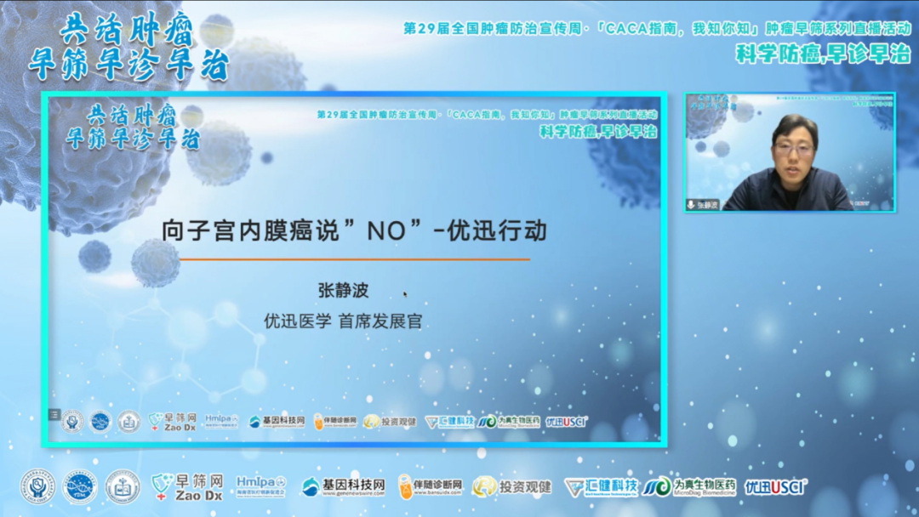
Task: Click the round shield emblem in outer sponsor banner
Action: pos(37,486)
